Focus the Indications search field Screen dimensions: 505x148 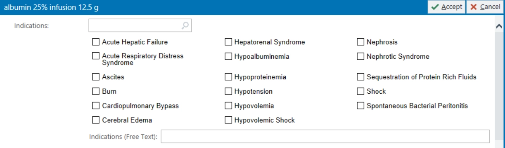pos(140,25)
